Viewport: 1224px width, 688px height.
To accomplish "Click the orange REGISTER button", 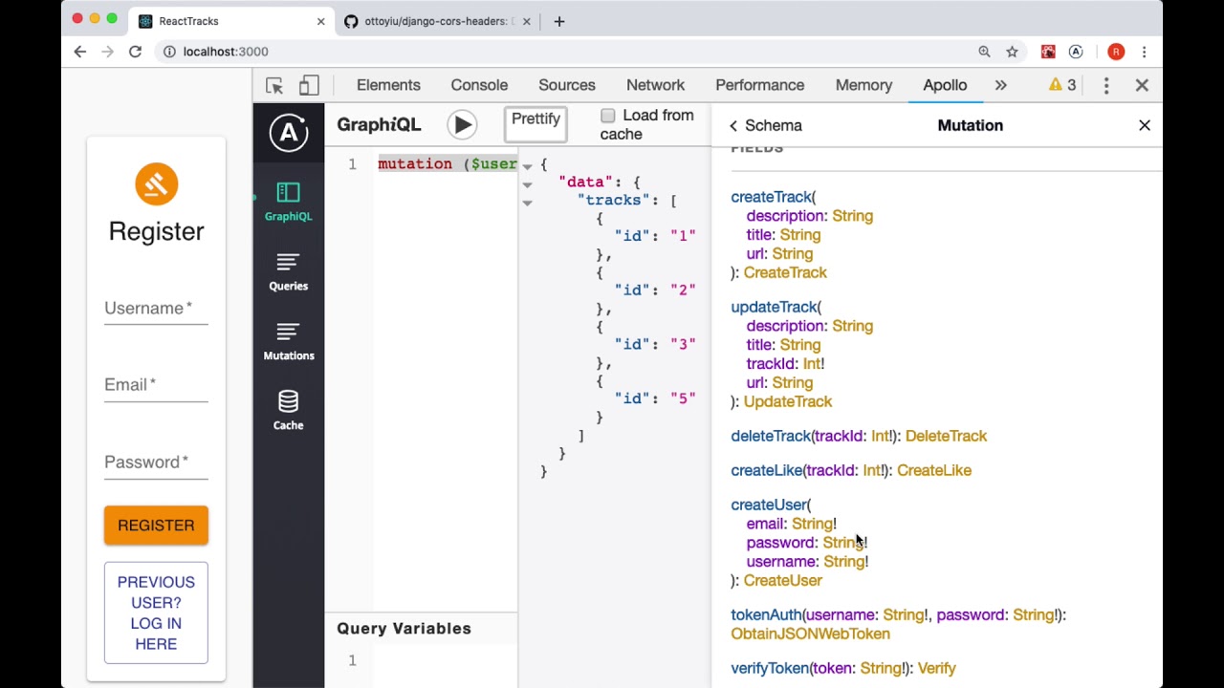I will 156,526.
